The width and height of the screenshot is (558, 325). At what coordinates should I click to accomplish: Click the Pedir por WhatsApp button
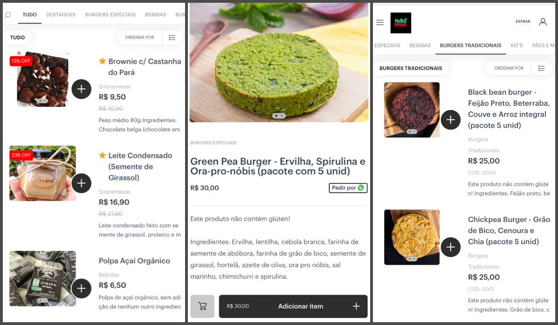(x=348, y=188)
